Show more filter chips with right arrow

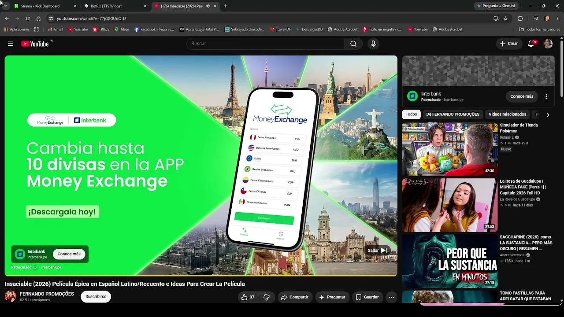(548, 115)
